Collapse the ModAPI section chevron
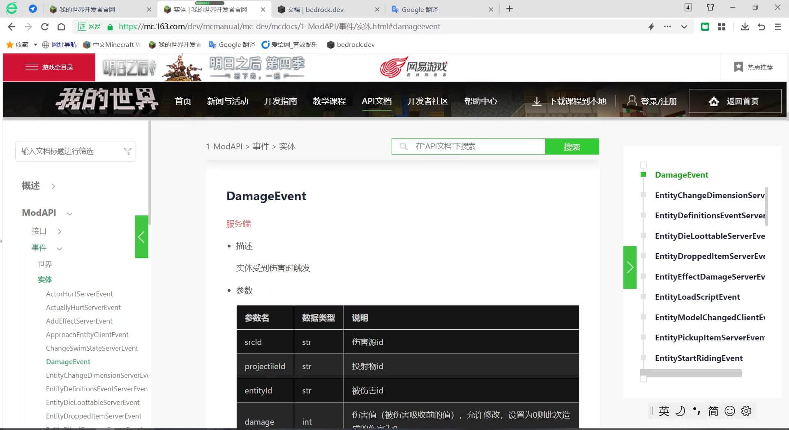The height and width of the screenshot is (430, 789). point(70,213)
